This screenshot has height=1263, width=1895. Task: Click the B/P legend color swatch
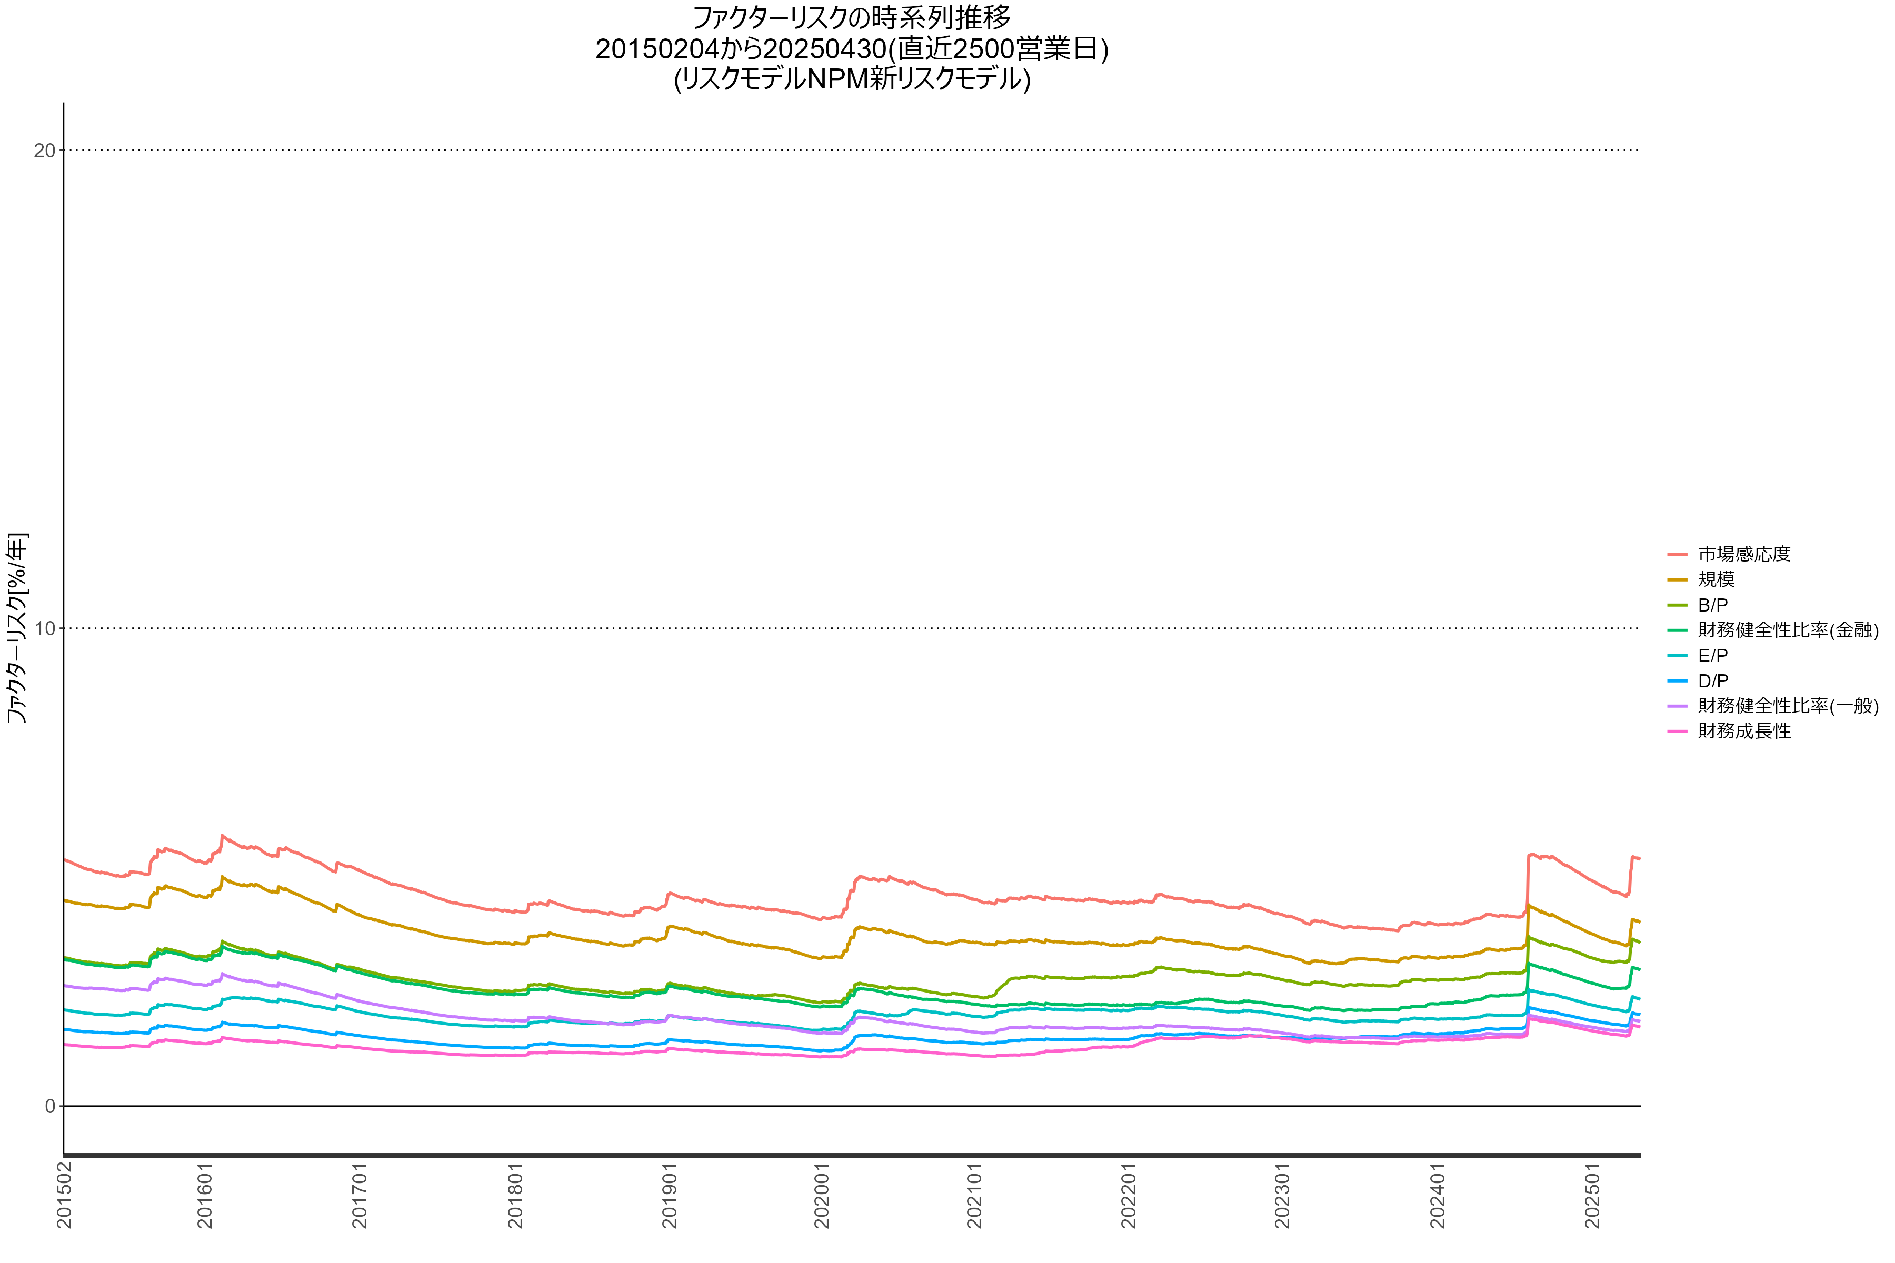click(1677, 605)
